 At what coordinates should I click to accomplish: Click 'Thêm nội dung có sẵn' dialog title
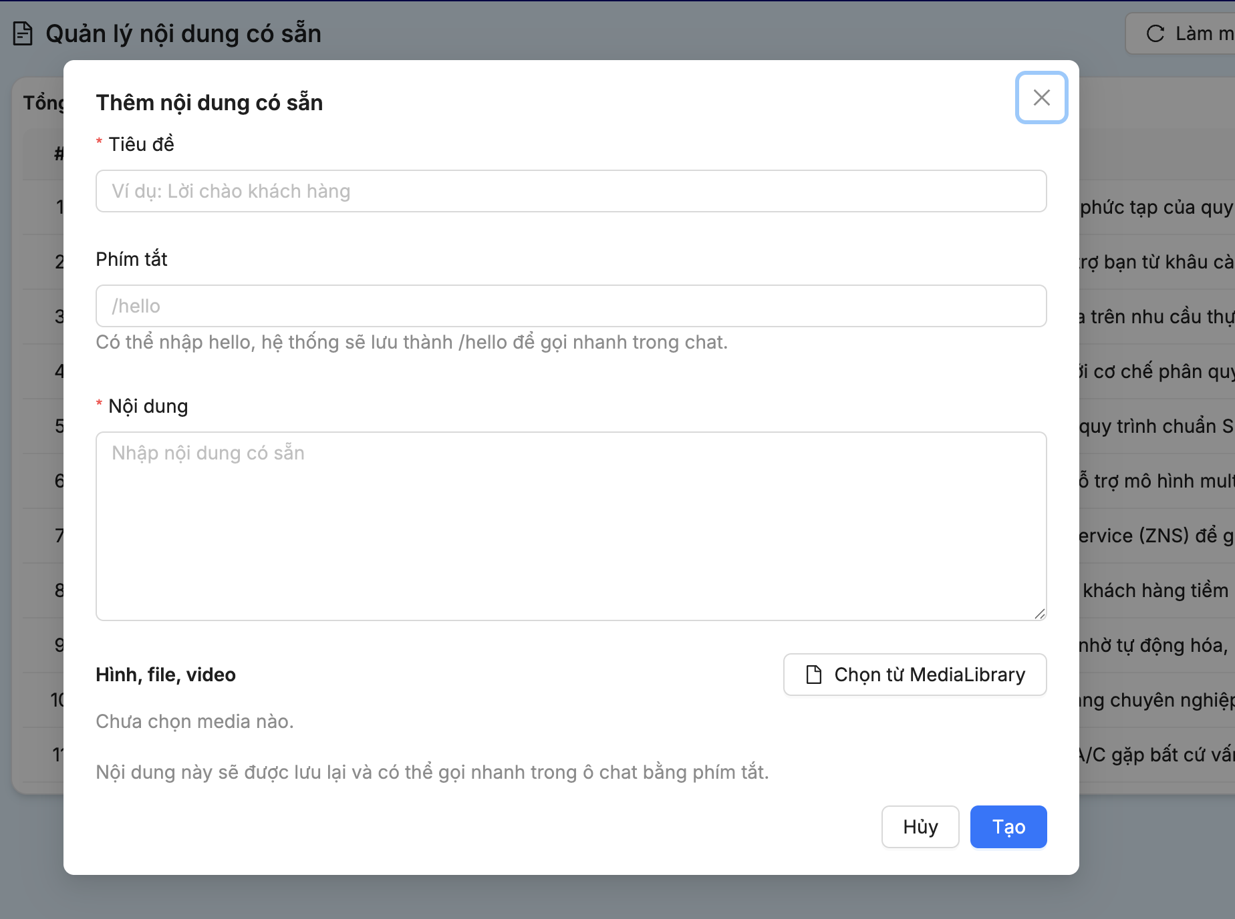tap(209, 102)
